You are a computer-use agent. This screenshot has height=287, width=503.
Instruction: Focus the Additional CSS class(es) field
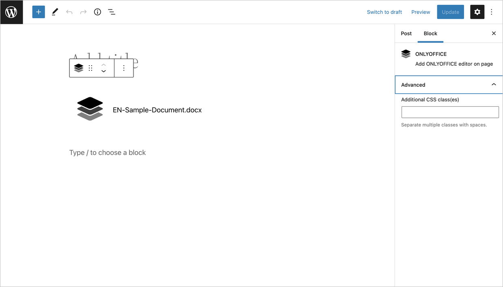coord(450,112)
